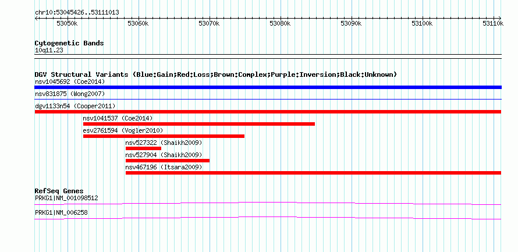The height and width of the screenshot is (252, 518).
Task: Open the nsv1045692 (Coe2014) variant label
Action: tap(70, 81)
